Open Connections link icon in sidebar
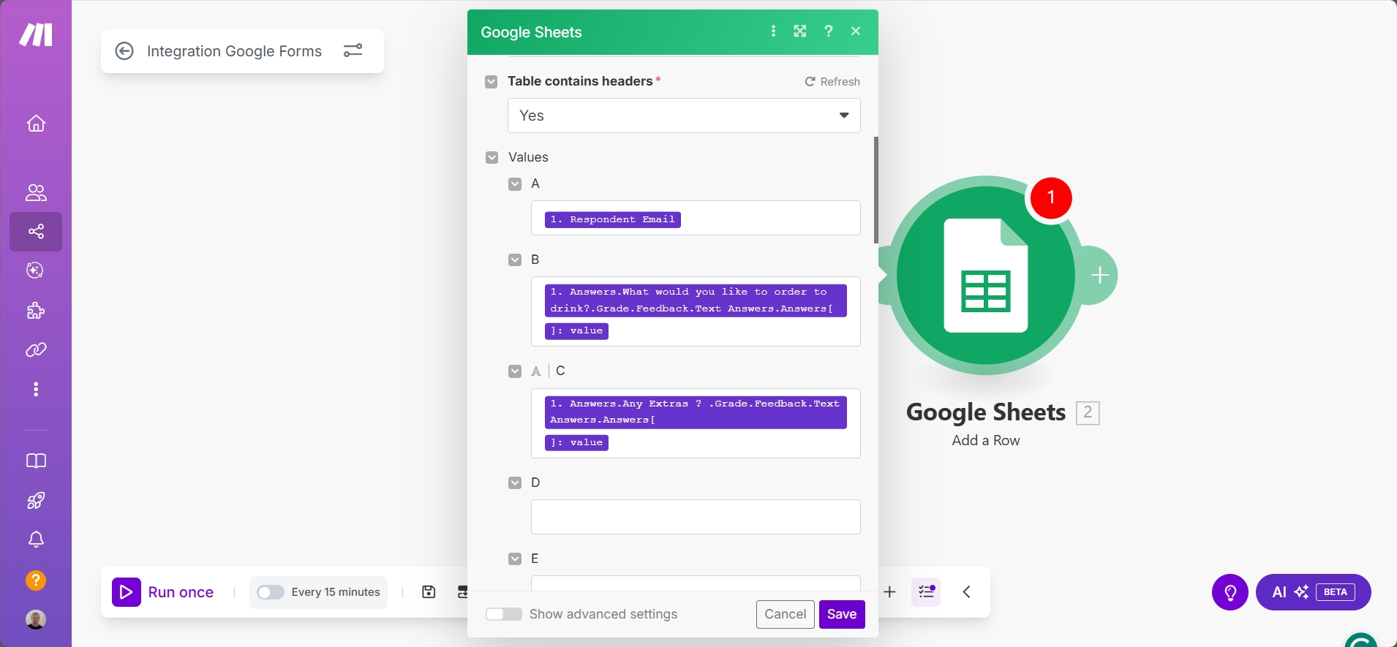Image resolution: width=1397 pixels, height=647 pixels. click(36, 350)
